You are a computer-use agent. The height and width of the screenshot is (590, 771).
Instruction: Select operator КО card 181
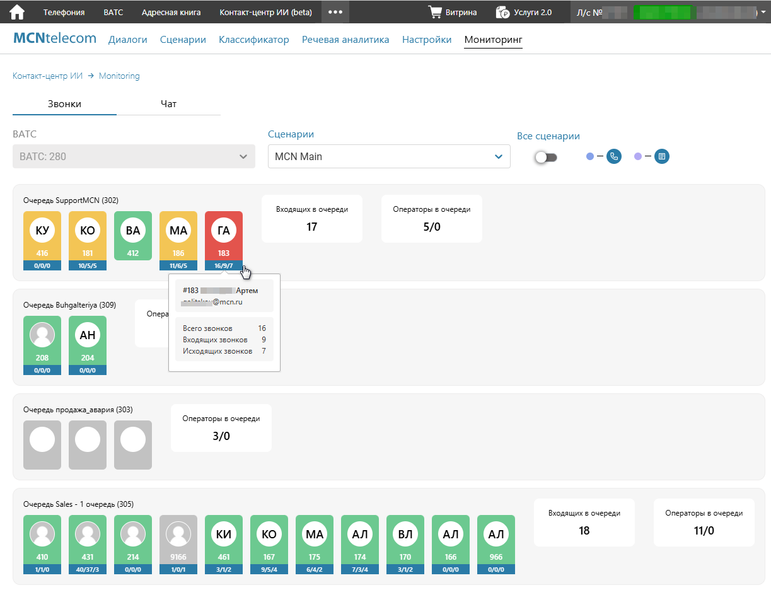click(88, 241)
